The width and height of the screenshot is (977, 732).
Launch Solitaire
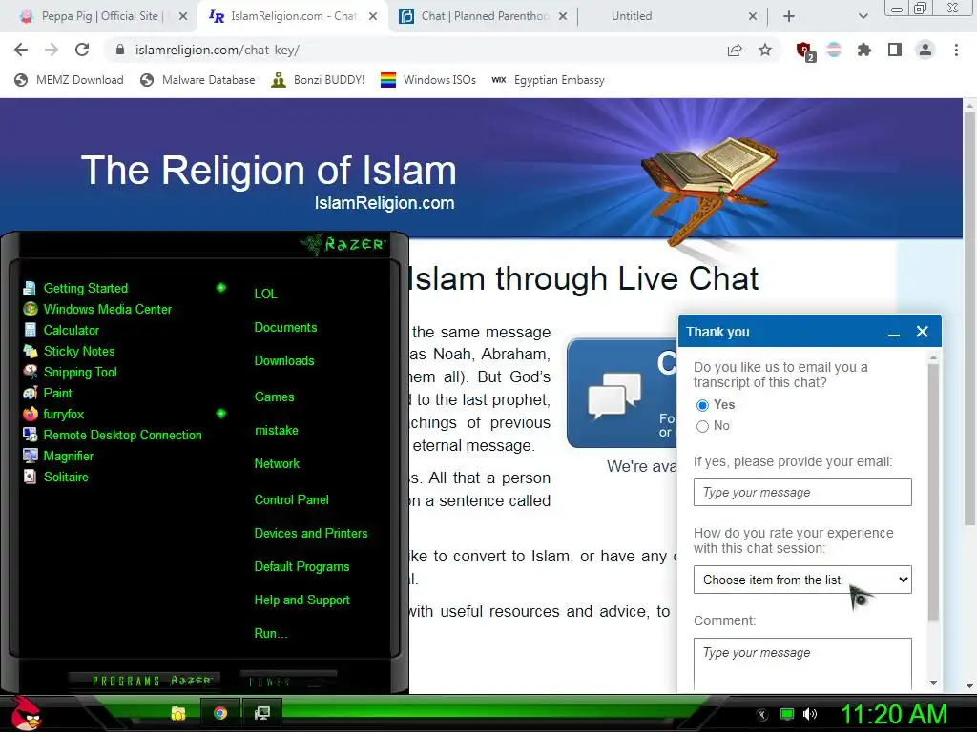click(x=55, y=477)
